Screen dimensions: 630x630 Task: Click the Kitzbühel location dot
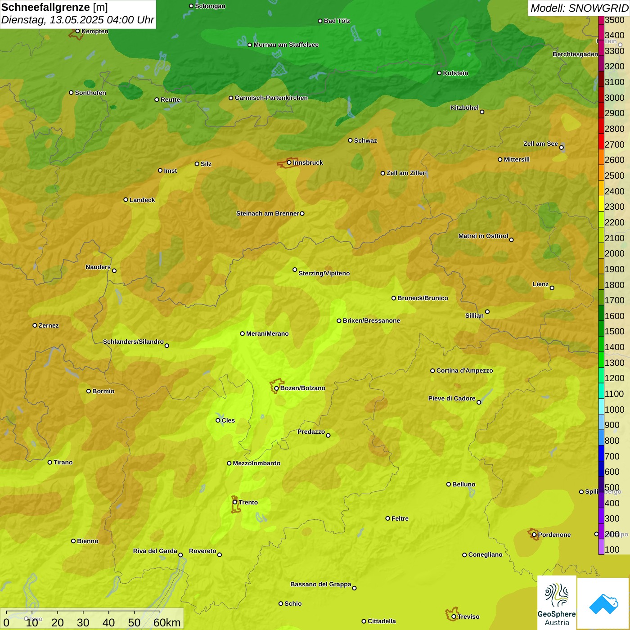point(482,112)
